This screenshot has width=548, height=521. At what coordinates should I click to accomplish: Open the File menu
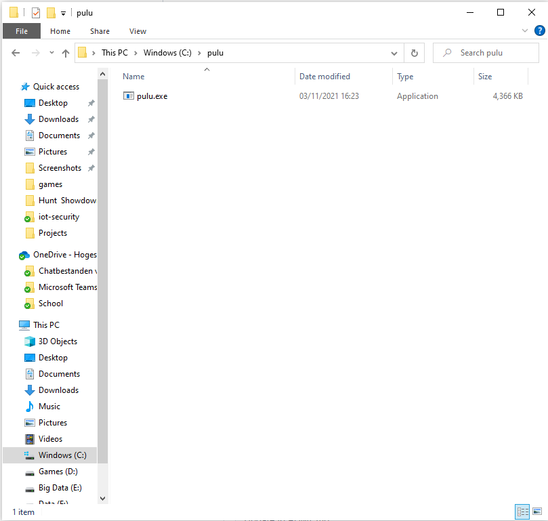22,31
